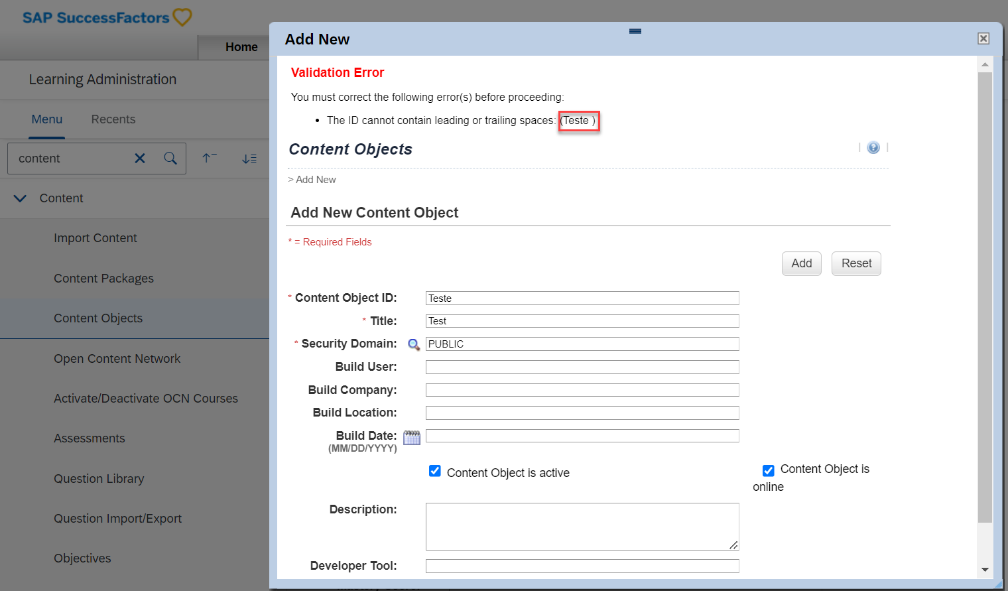Click the Title input field
The image size is (1008, 591).
coord(582,321)
